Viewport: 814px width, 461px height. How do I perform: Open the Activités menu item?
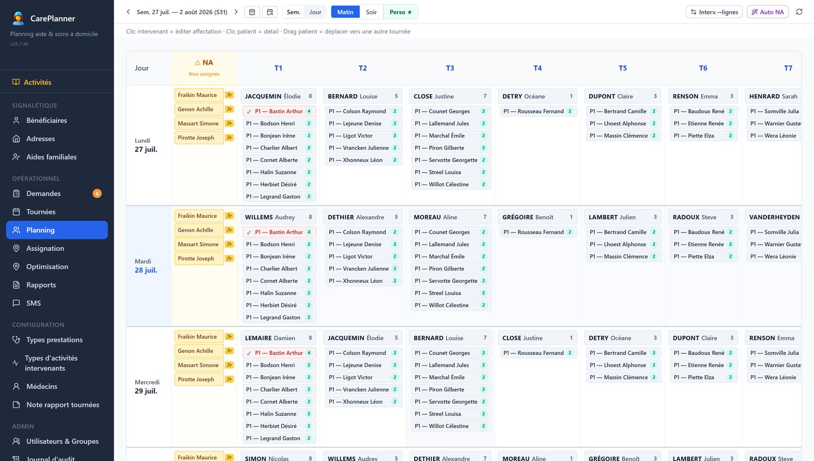pos(57,82)
